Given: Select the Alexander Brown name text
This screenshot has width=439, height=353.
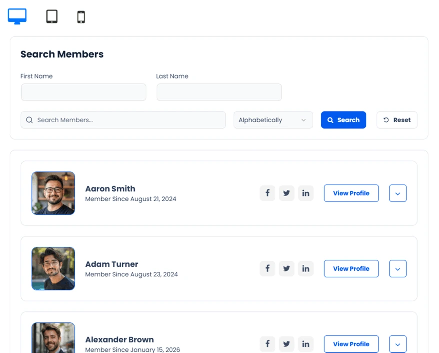Looking at the screenshot, I should (119, 340).
